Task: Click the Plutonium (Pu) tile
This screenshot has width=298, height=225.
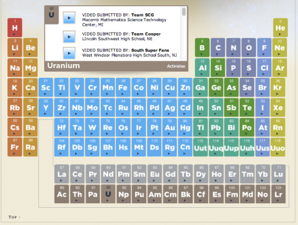Action: (x=139, y=194)
